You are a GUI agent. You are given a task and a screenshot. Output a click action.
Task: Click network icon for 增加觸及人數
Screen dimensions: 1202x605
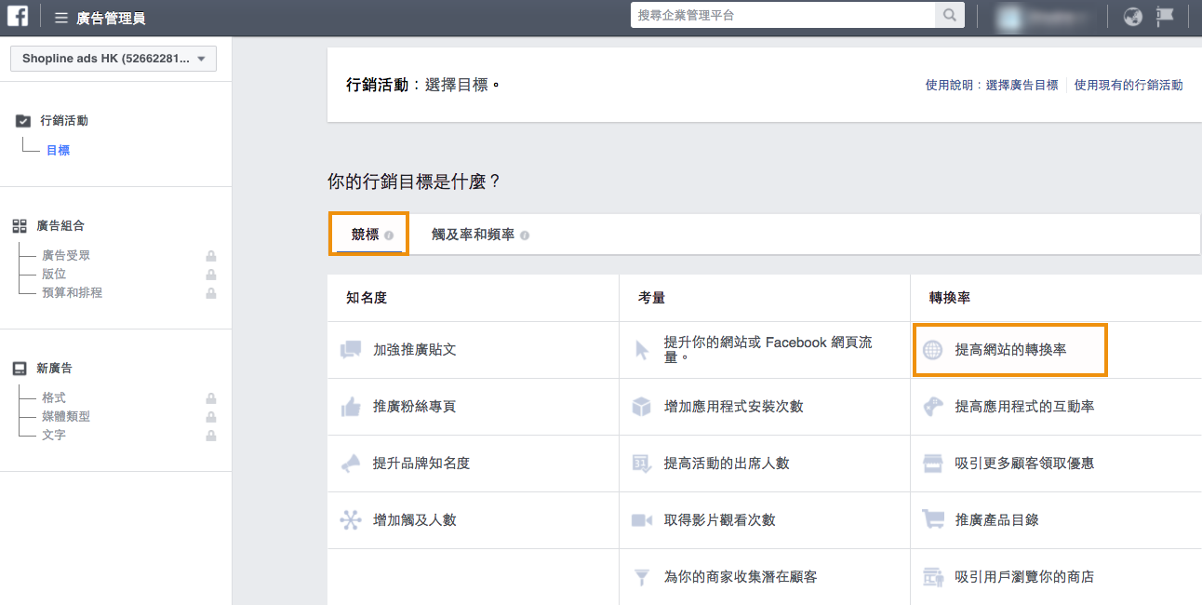[351, 520]
